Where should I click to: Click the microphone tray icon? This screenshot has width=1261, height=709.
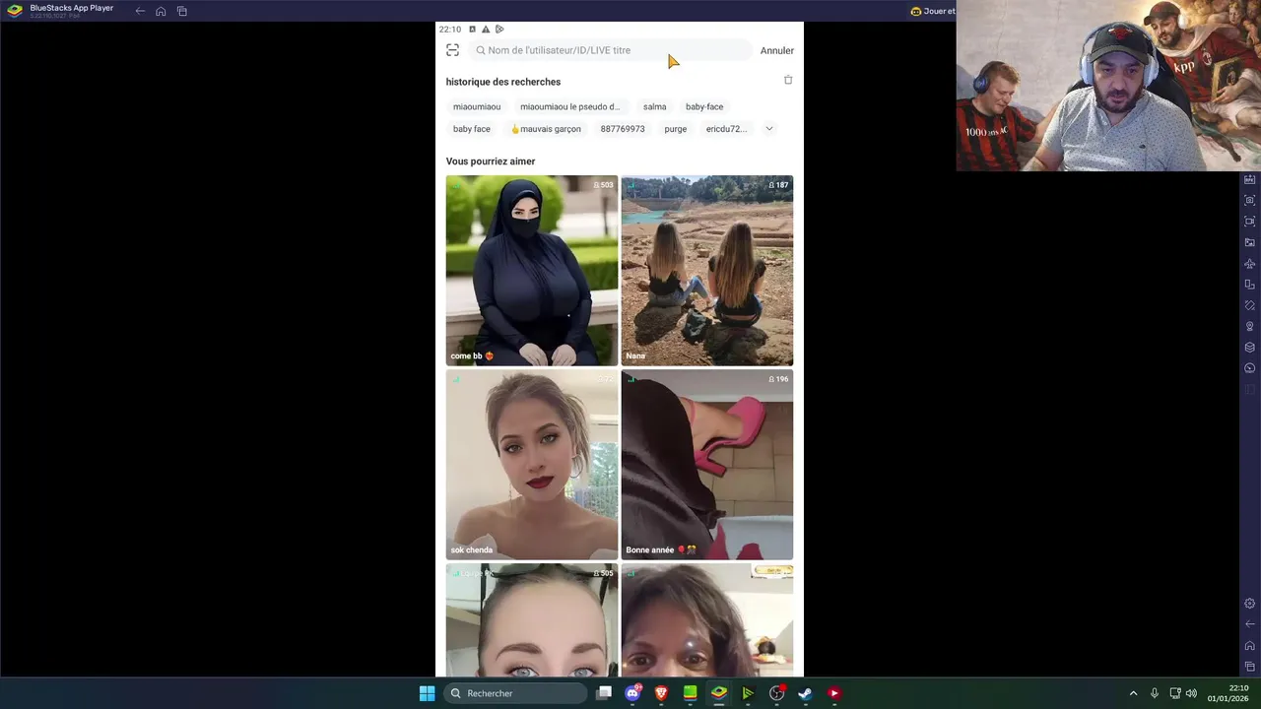point(1154,693)
